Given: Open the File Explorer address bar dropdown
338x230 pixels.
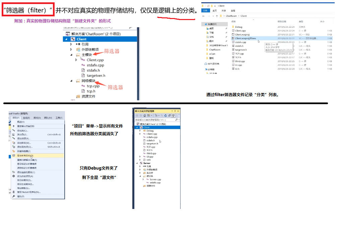Looking at the screenshot, I should (x=213, y=16).
